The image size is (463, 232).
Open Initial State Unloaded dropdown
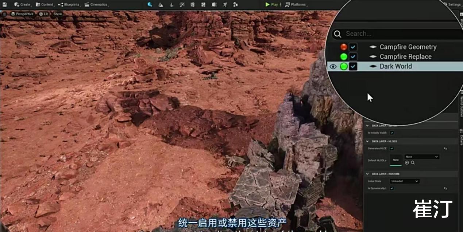pyautogui.click(x=405, y=181)
